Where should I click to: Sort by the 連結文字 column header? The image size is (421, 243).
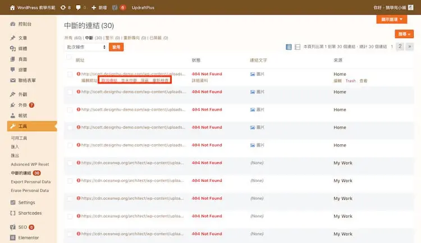[x=258, y=60]
